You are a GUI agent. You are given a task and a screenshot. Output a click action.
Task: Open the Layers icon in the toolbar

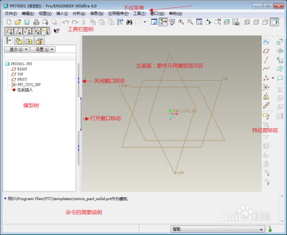pos(227,22)
